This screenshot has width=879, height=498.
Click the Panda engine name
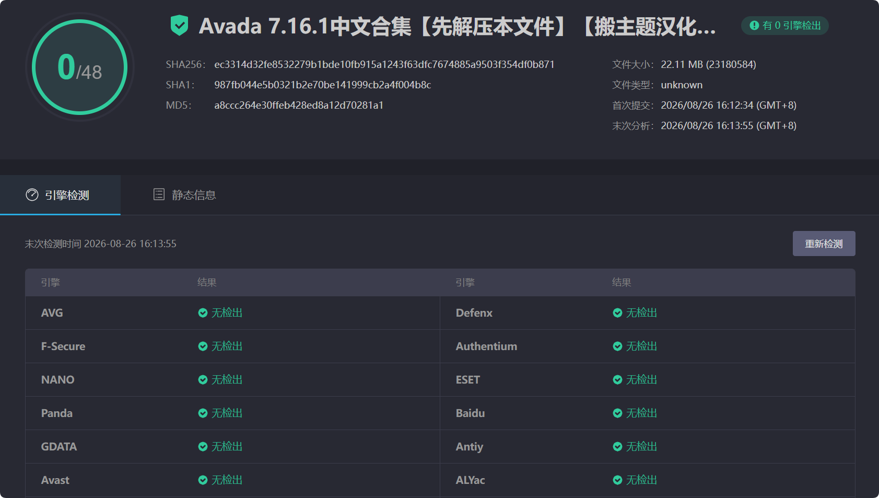pyautogui.click(x=56, y=413)
